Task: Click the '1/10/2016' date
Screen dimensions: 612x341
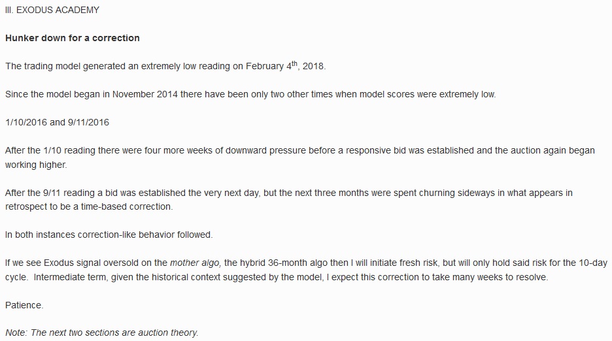Action: tap(26, 123)
